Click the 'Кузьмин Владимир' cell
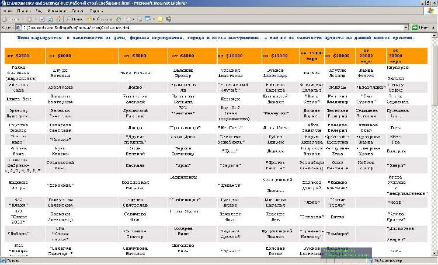Viewport: 438px width, 265px height. point(340,99)
